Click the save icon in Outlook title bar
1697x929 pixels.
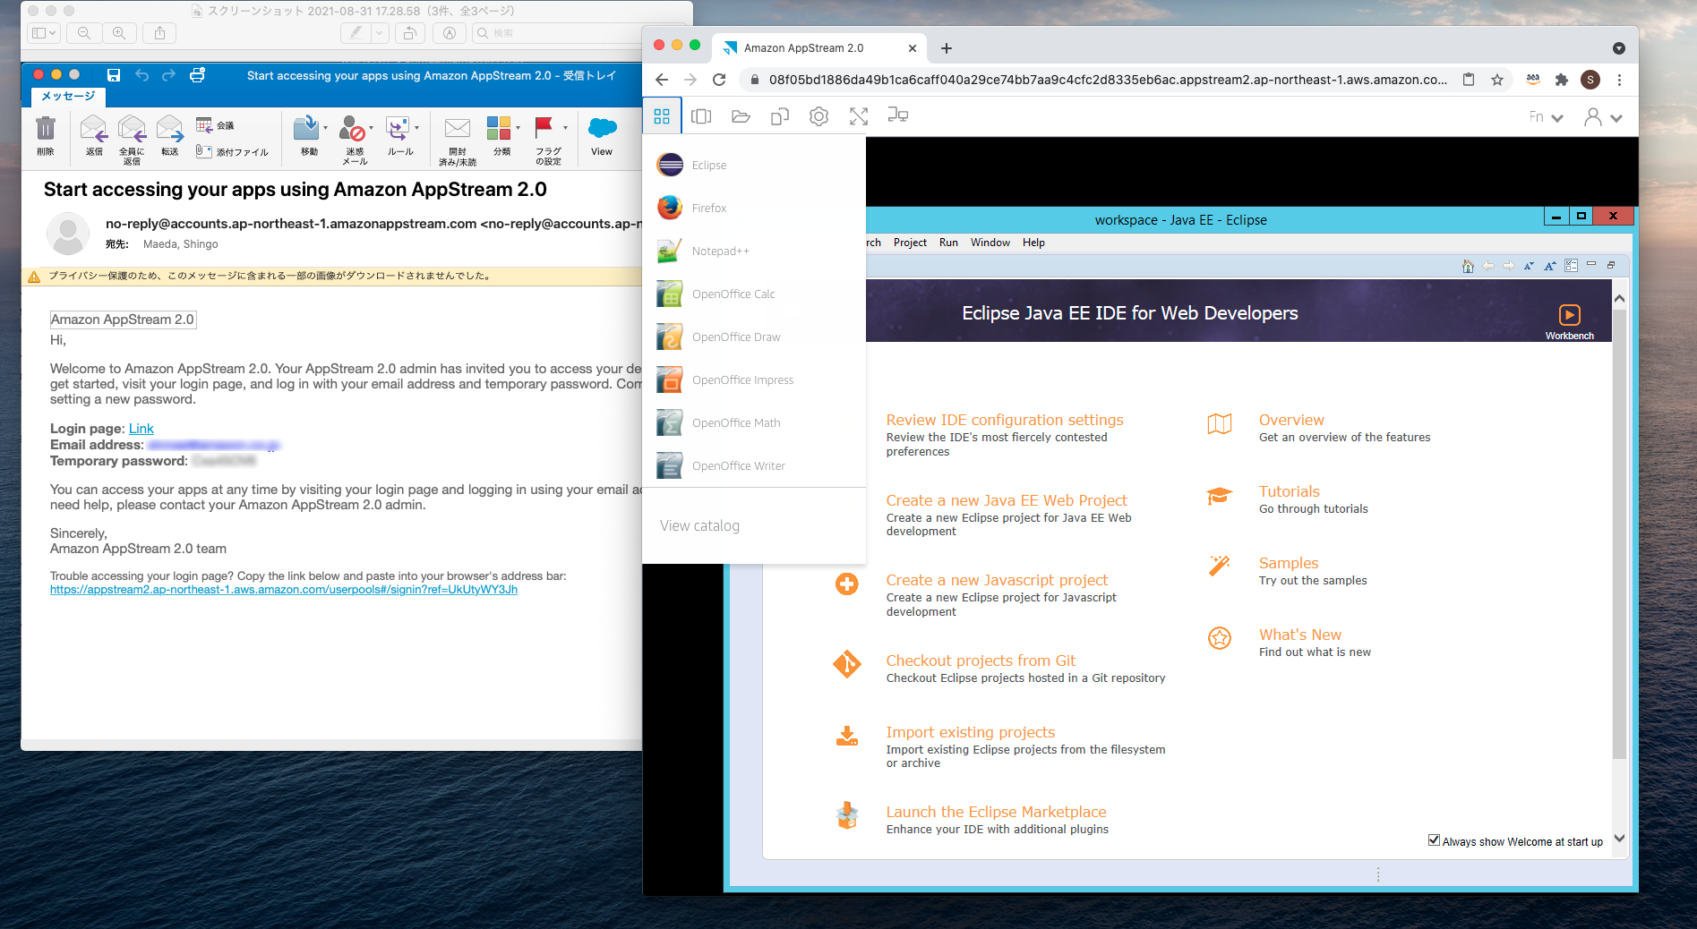[114, 75]
